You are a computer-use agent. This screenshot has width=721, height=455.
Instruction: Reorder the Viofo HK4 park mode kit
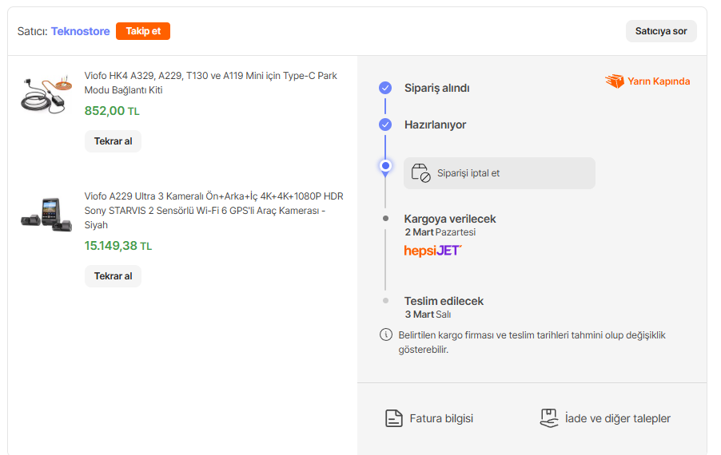coord(113,141)
